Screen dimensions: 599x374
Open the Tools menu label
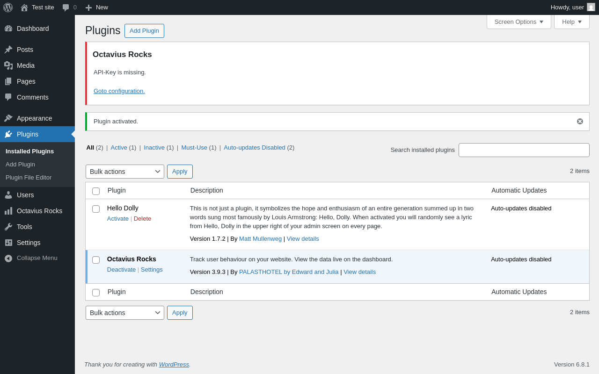click(x=24, y=227)
